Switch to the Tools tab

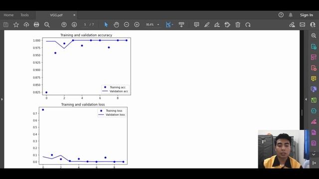coord(24,15)
